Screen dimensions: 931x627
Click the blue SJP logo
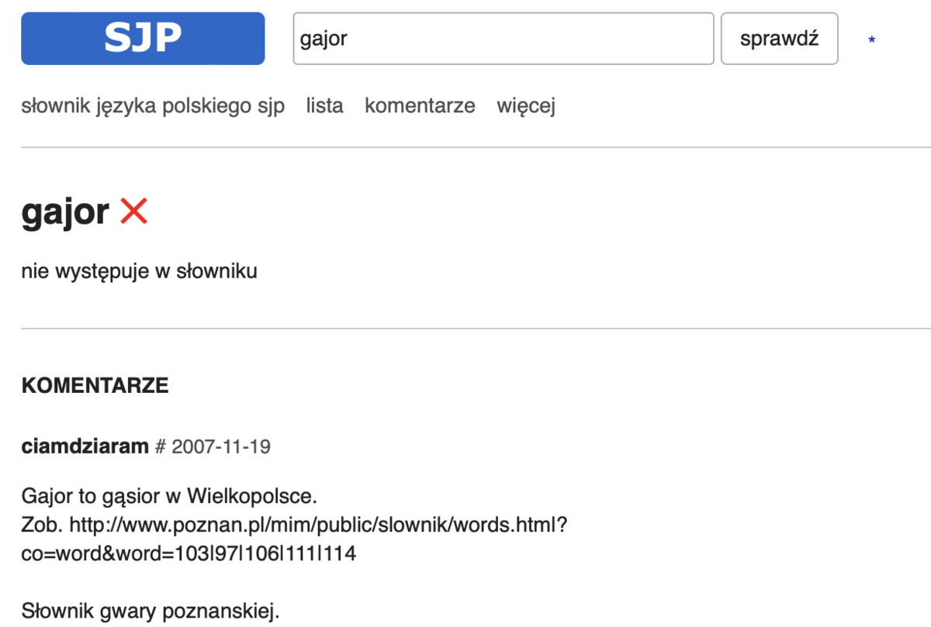[143, 39]
